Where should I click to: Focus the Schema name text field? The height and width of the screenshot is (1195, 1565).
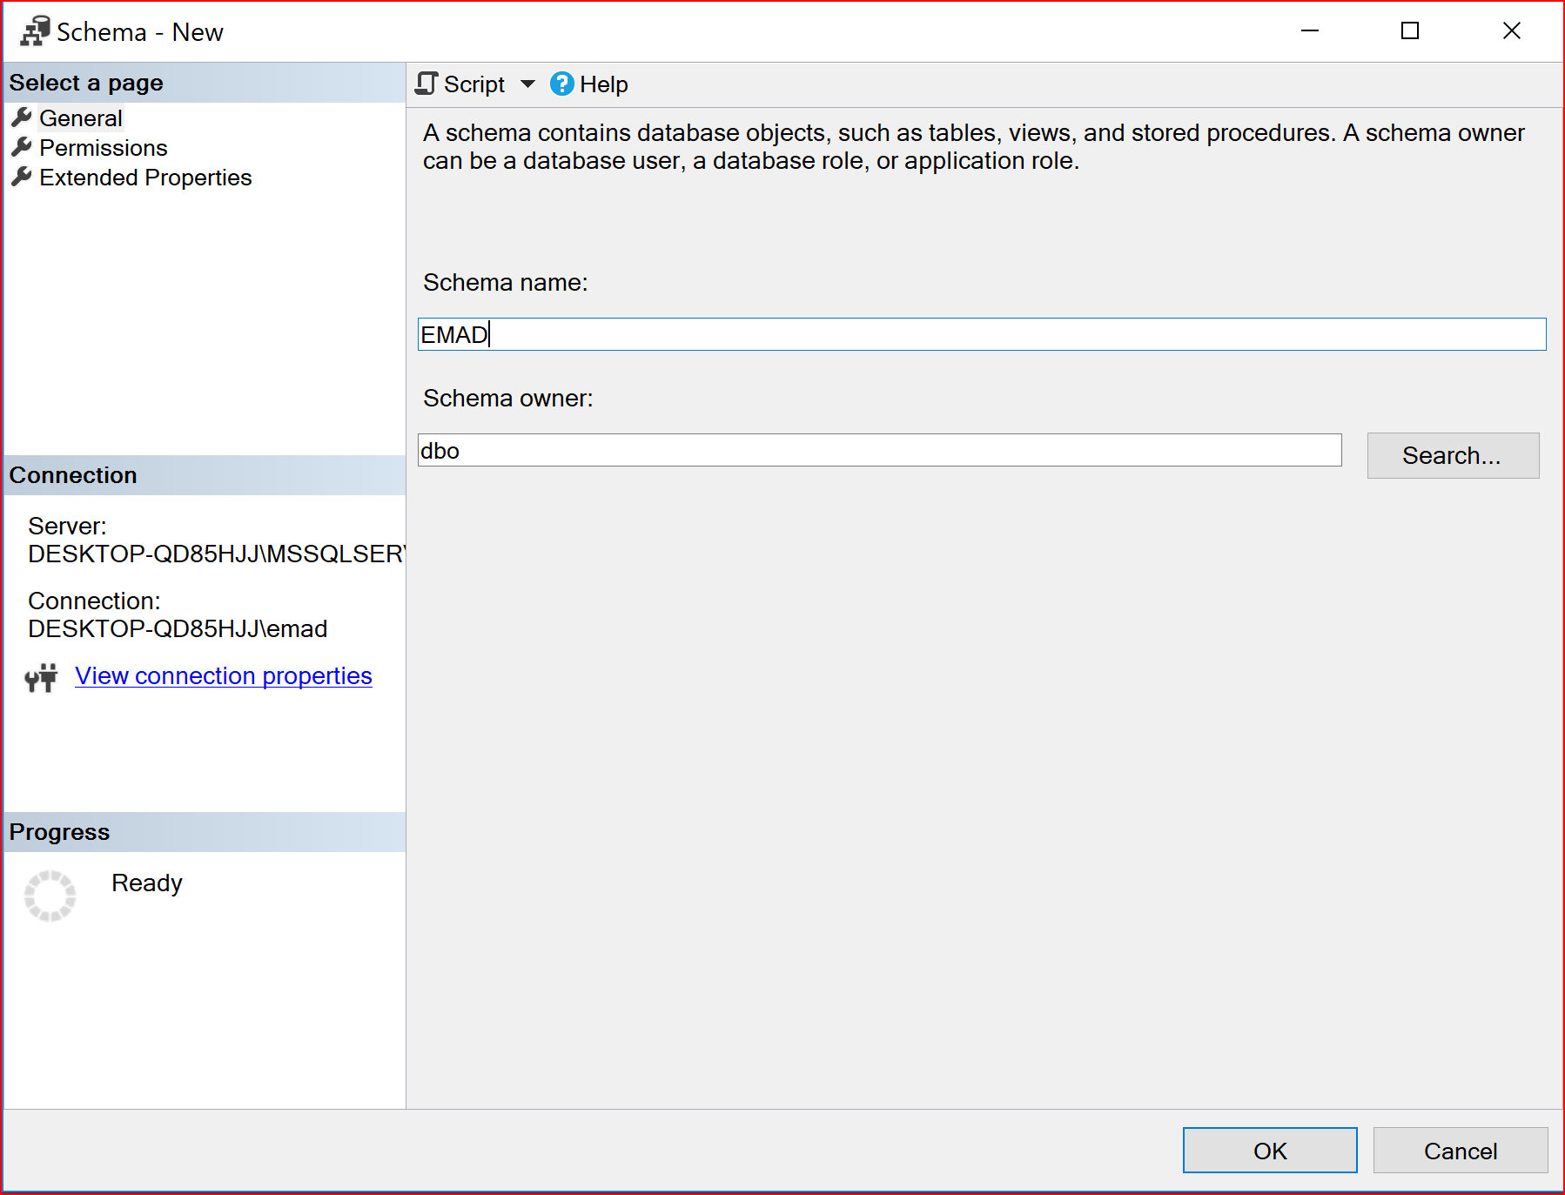981,334
